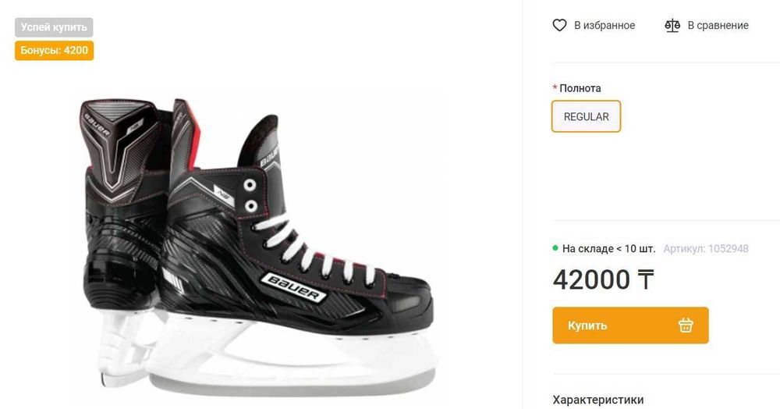The height and width of the screenshot is (409, 780).
Task: Click the scales compare icon
Action: 672,26
